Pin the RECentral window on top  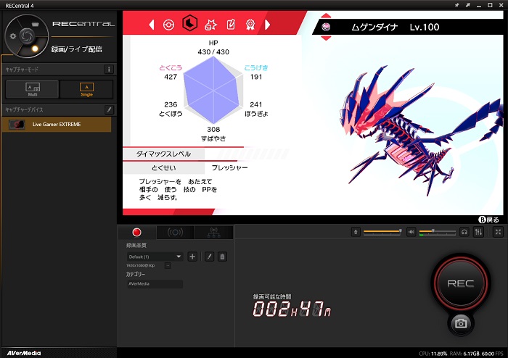(456, 5)
